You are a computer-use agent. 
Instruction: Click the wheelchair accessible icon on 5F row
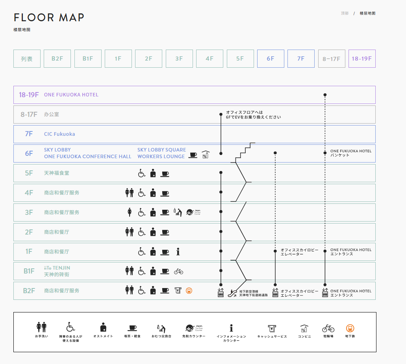point(141,173)
